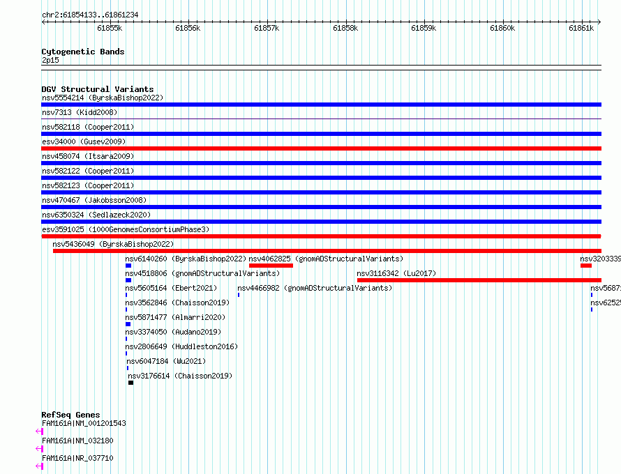Click the tiny nsv4466982 gnomAD marker
This screenshot has height=474, width=621.
(239, 295)
